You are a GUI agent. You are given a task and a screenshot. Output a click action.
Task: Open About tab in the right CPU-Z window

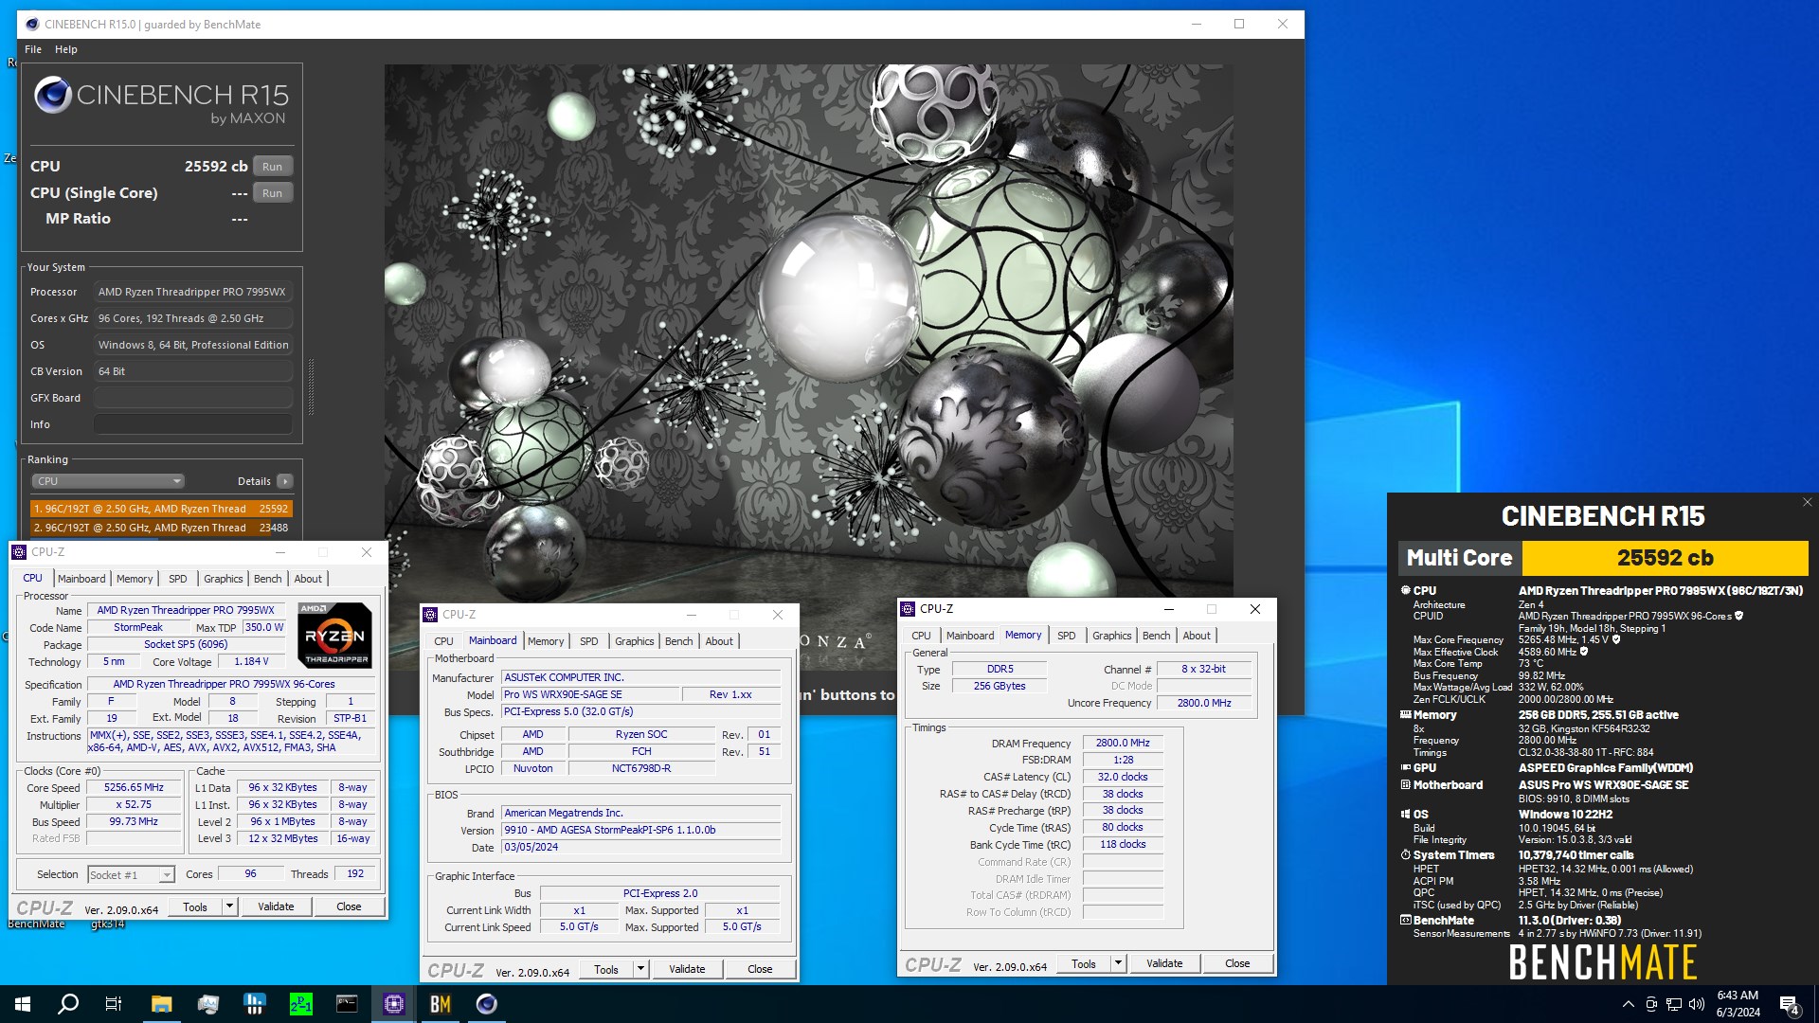tap(1197, 636)
